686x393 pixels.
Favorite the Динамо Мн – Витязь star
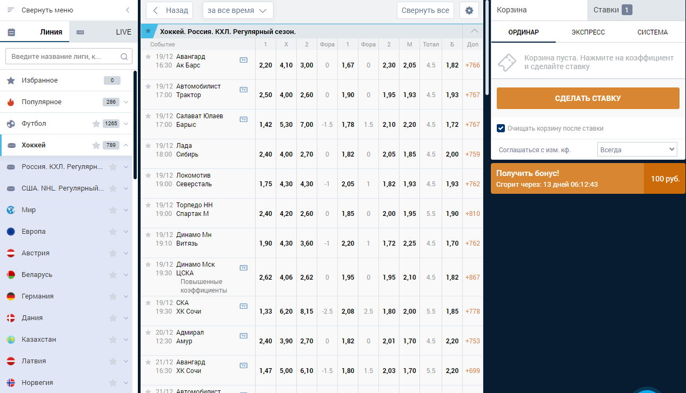148,234
